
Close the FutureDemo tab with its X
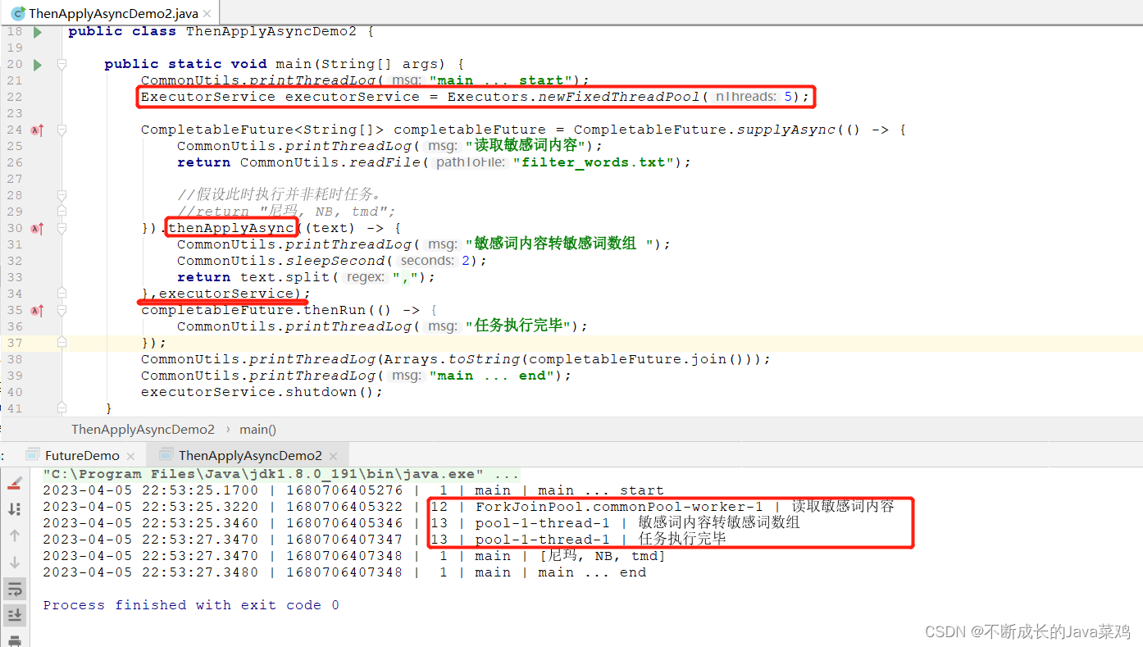click(x=130, y=454)
